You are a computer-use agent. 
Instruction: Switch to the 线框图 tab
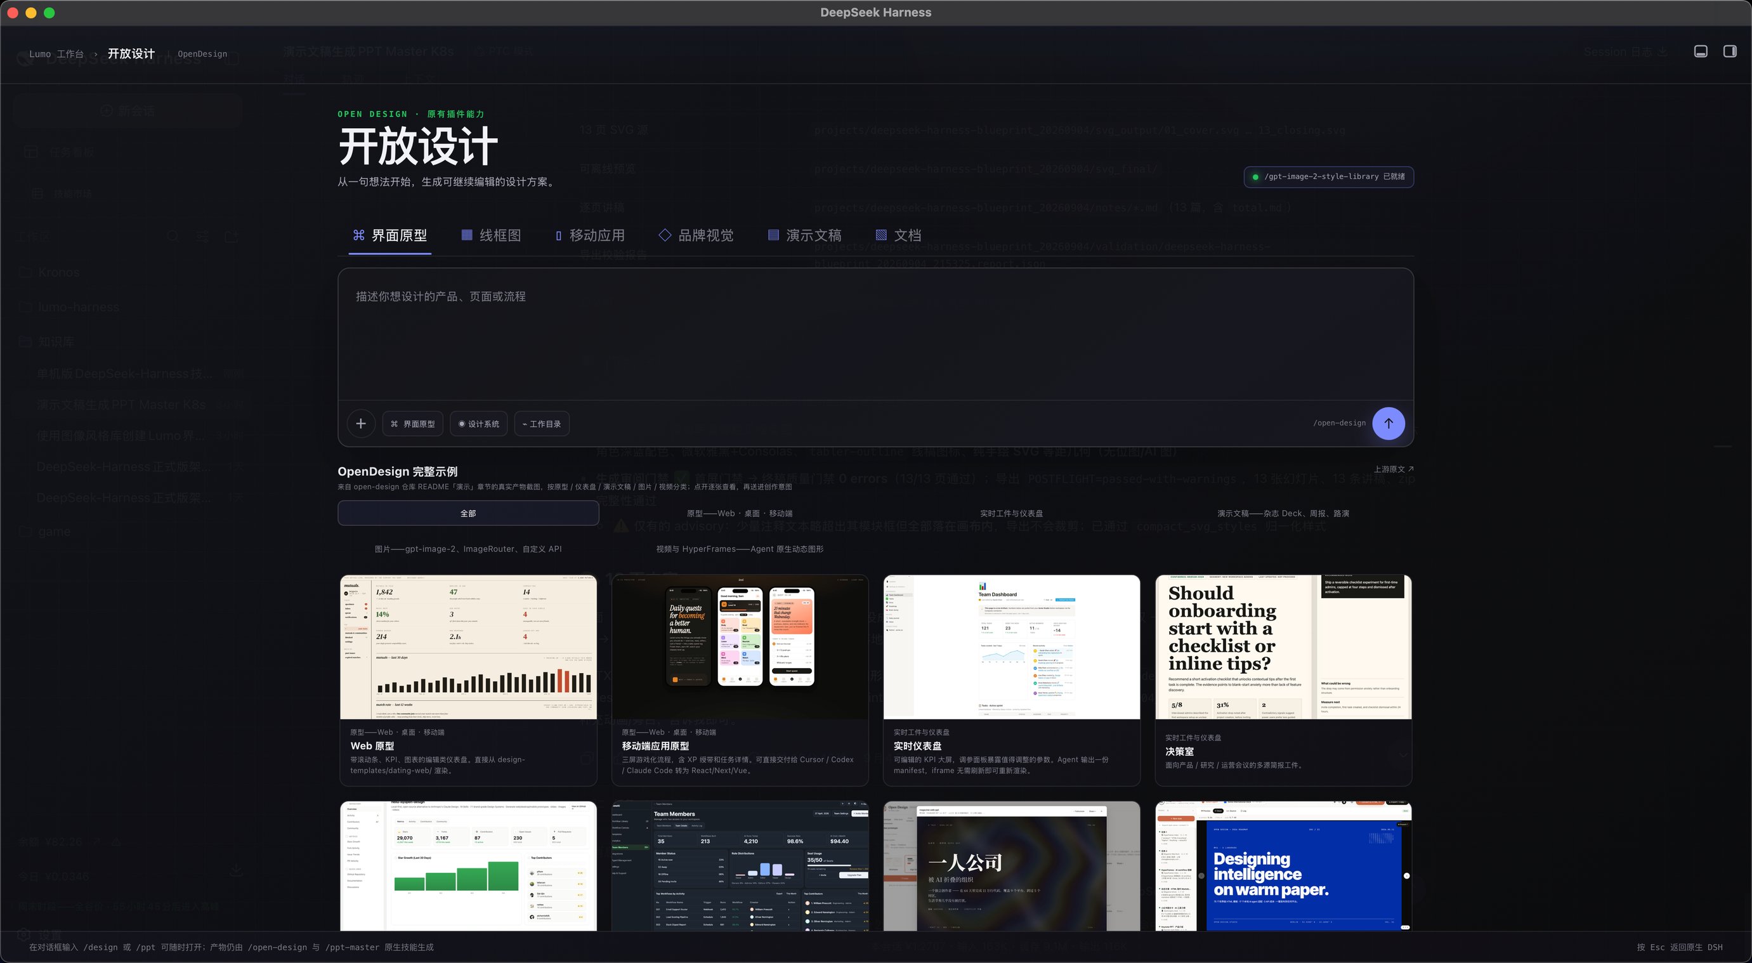click(491, 235)
